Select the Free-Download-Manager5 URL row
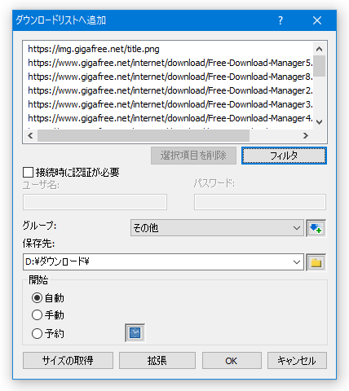Screen dimensions: 349x391 170,63
